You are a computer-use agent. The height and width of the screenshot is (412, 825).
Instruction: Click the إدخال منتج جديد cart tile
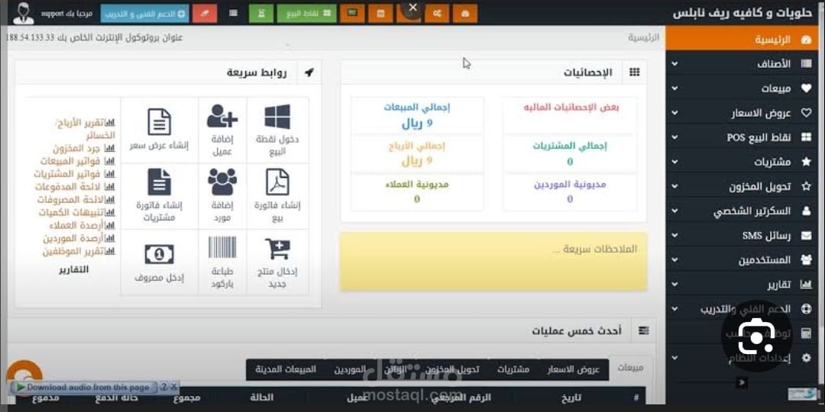point(277,262)
